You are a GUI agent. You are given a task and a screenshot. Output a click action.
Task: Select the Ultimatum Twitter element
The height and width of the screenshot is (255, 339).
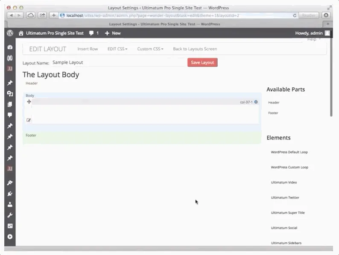(x=285, y=198)
